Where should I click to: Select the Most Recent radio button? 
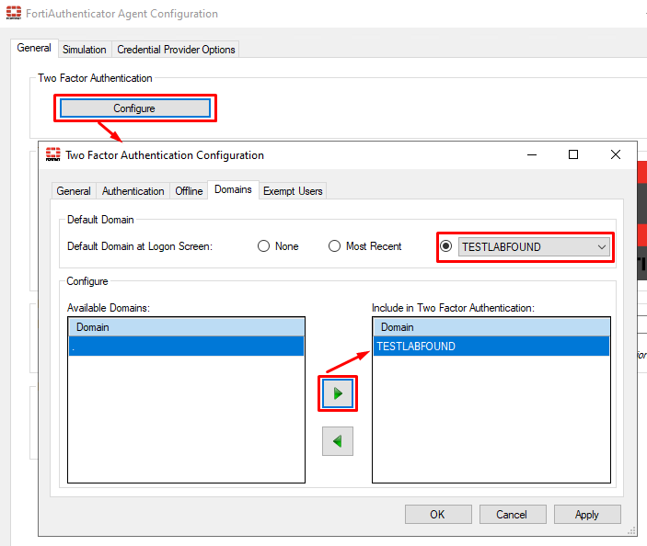coord(334,246)
